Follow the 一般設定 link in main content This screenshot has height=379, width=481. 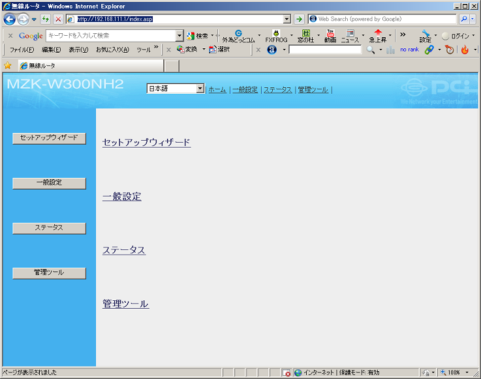tap(122, 197)
